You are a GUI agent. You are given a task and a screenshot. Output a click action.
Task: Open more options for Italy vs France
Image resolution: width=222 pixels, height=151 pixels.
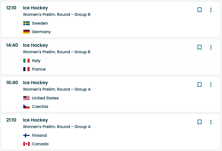(x=211, y=47)
